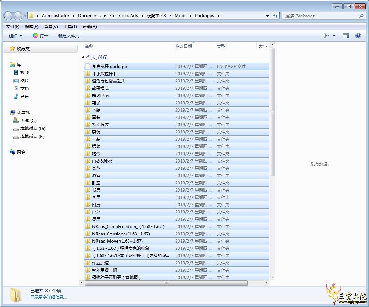The width and height of the screenshot is (369, 307).
Task: Open the 组织 dropdown button
Action: click(15, 36)
